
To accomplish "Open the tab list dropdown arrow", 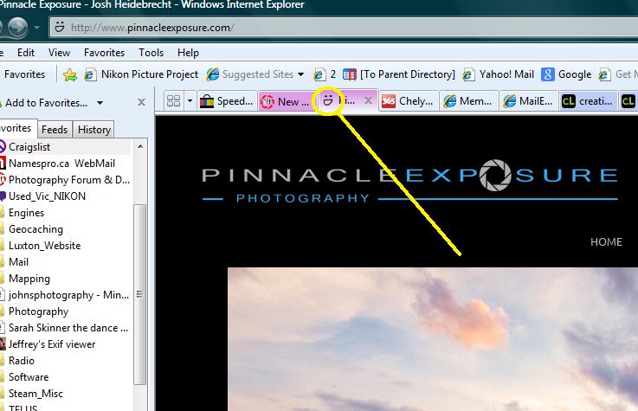I will click(x=190, y=101).
